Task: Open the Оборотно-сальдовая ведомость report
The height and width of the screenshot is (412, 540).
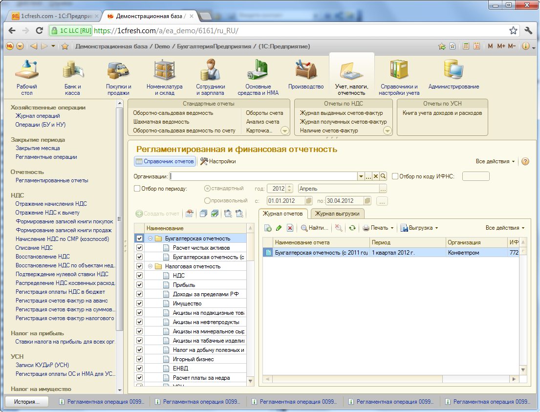Action: (x=173, y=113)
